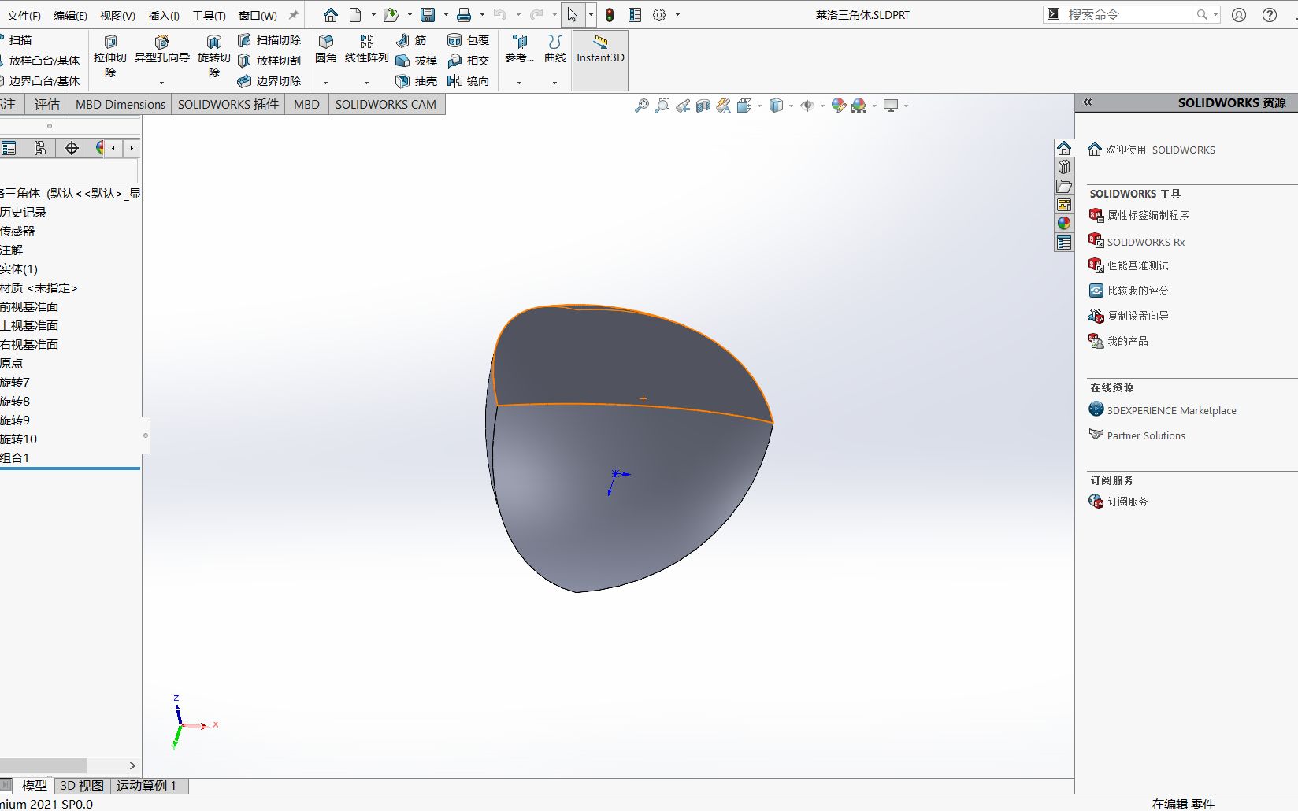Select the 镜向 (Mirror) feature tool

[468, 81]
